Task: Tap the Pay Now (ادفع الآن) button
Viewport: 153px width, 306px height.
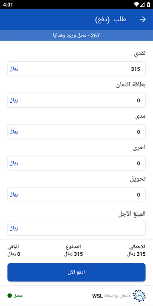Action: coord(76,272)
